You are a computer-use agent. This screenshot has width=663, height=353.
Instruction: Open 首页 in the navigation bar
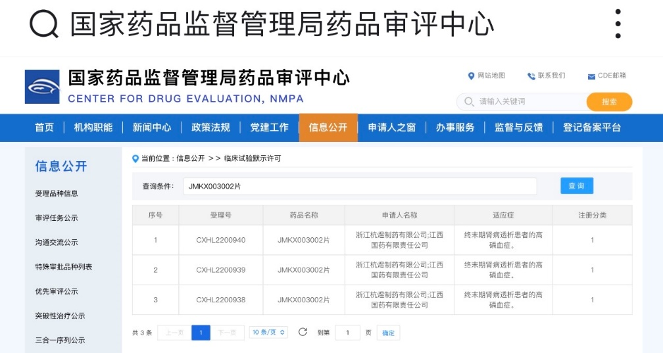pyautogui.click(x=45, y=128)
